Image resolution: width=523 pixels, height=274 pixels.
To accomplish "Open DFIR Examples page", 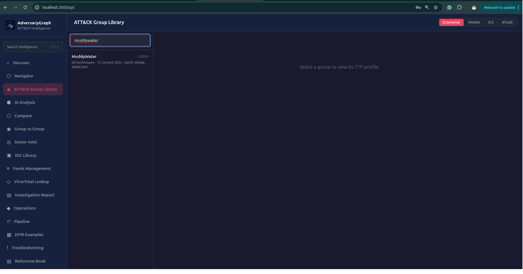I will point(33,235).
